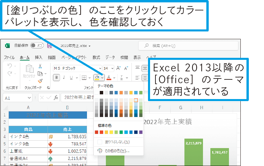264x166 pixels.
Task: Open the font size 14 dropdown
Action: point(113,68)
